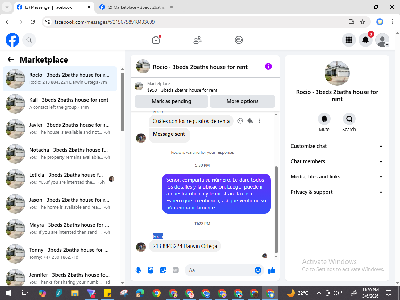400x300 pixels.
Task: Bookmark this page with star icon
Action: (362, 22)
